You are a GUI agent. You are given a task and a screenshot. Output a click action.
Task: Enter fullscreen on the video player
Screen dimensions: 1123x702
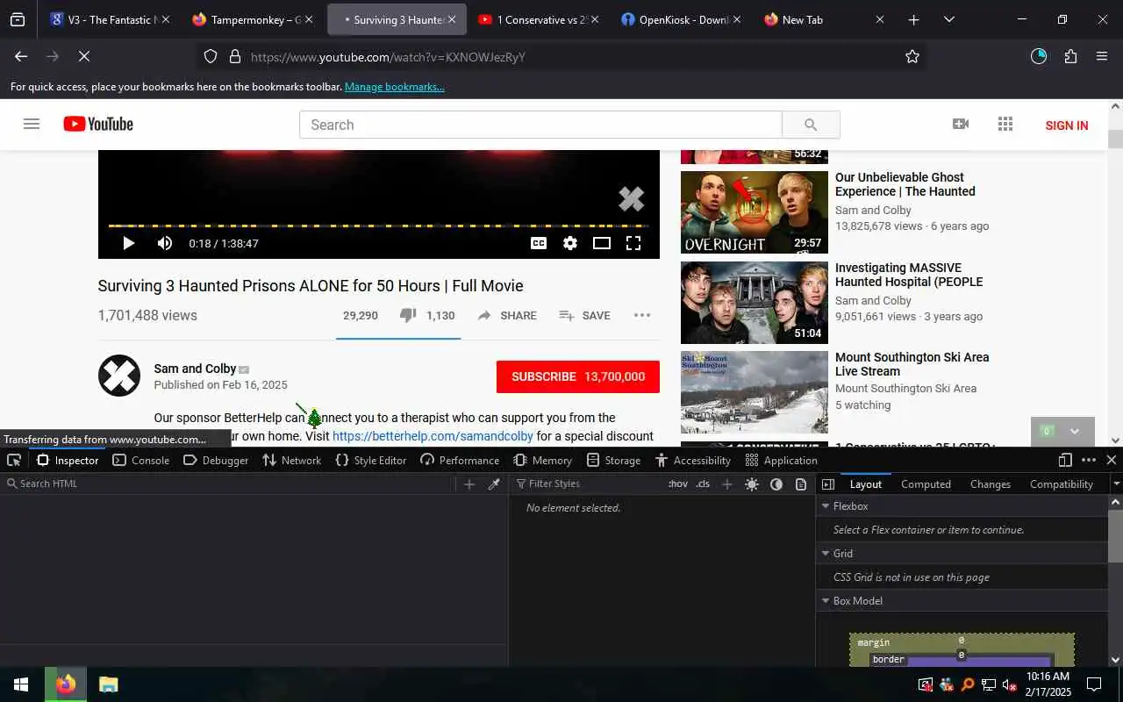(633, 243)
